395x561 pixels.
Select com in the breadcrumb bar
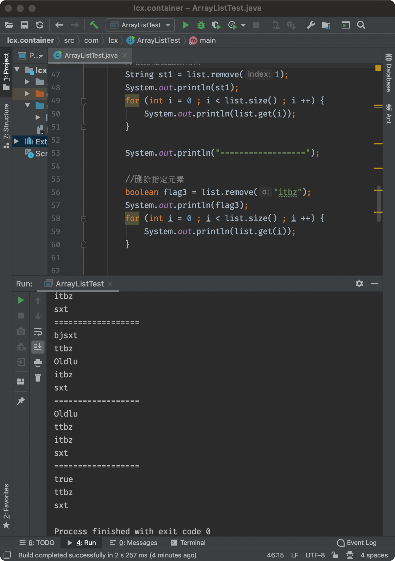(x=91, y=40)
